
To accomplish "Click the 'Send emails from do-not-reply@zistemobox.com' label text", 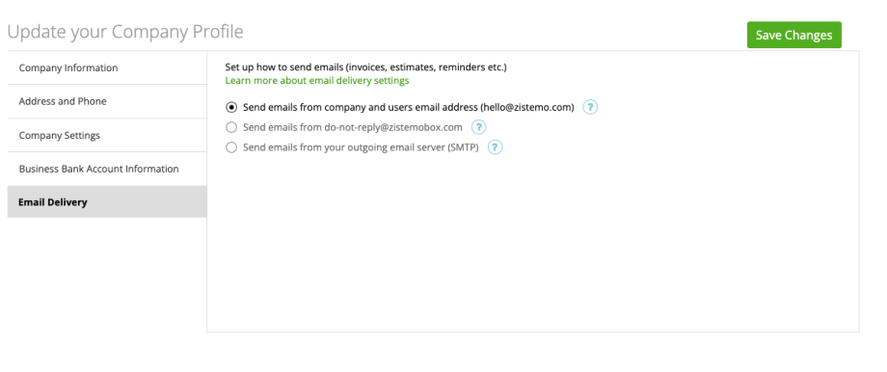I will click(353, 127).
